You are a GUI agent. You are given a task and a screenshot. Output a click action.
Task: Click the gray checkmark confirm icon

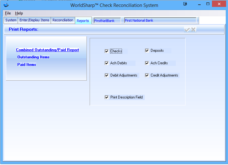coord(187,29)
